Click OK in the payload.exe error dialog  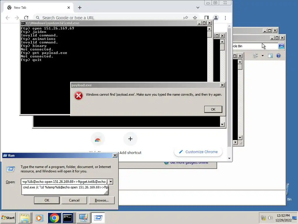pos(213,109)
